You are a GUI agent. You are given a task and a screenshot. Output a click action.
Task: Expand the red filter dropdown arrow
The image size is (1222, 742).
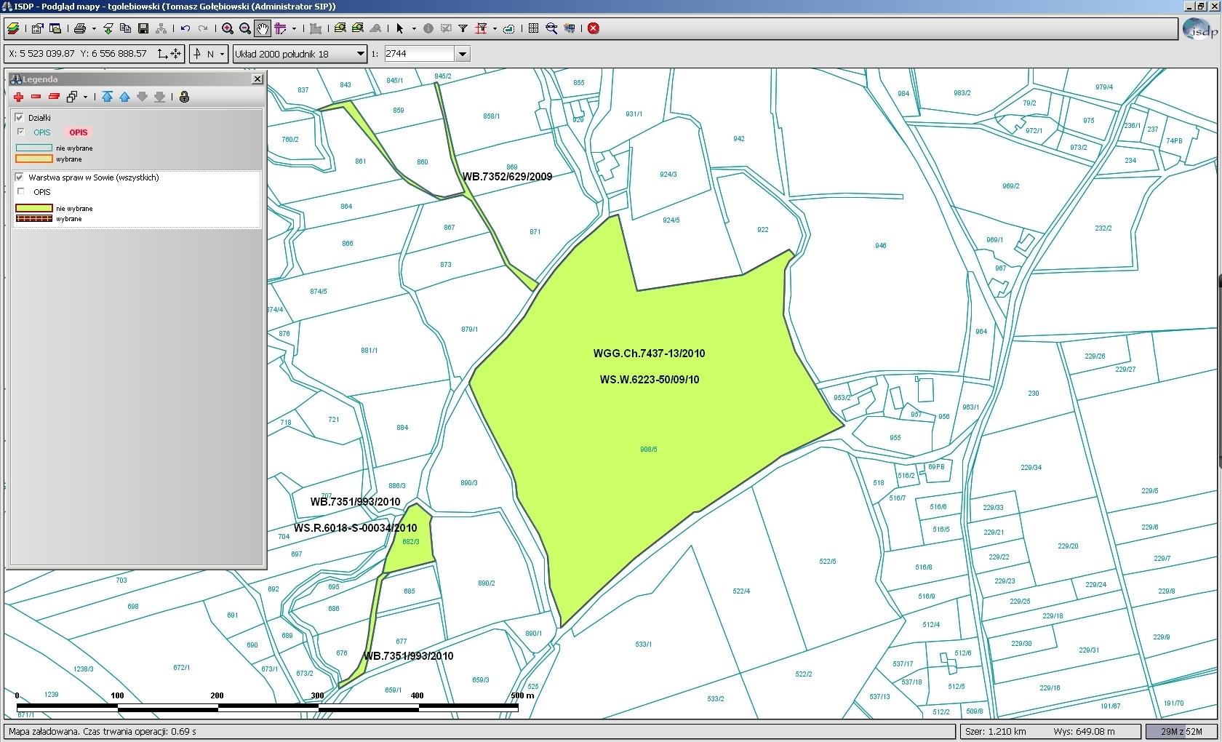click(x=495, y=28)
